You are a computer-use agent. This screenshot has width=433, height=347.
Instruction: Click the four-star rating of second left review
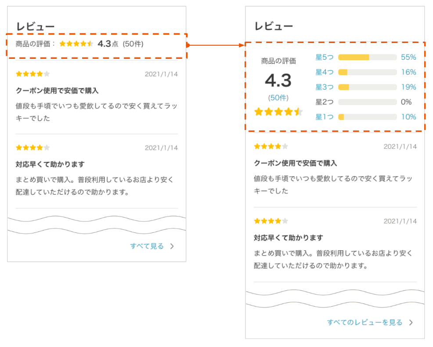pos(32,148)
